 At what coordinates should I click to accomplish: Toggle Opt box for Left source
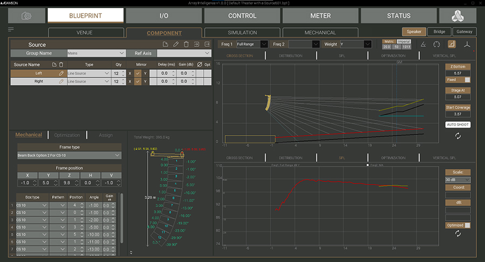click(207, 73)
